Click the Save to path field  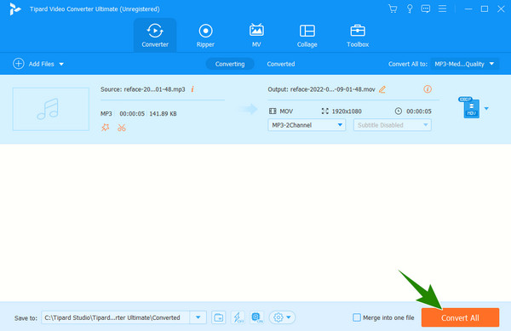click(116, 317)
